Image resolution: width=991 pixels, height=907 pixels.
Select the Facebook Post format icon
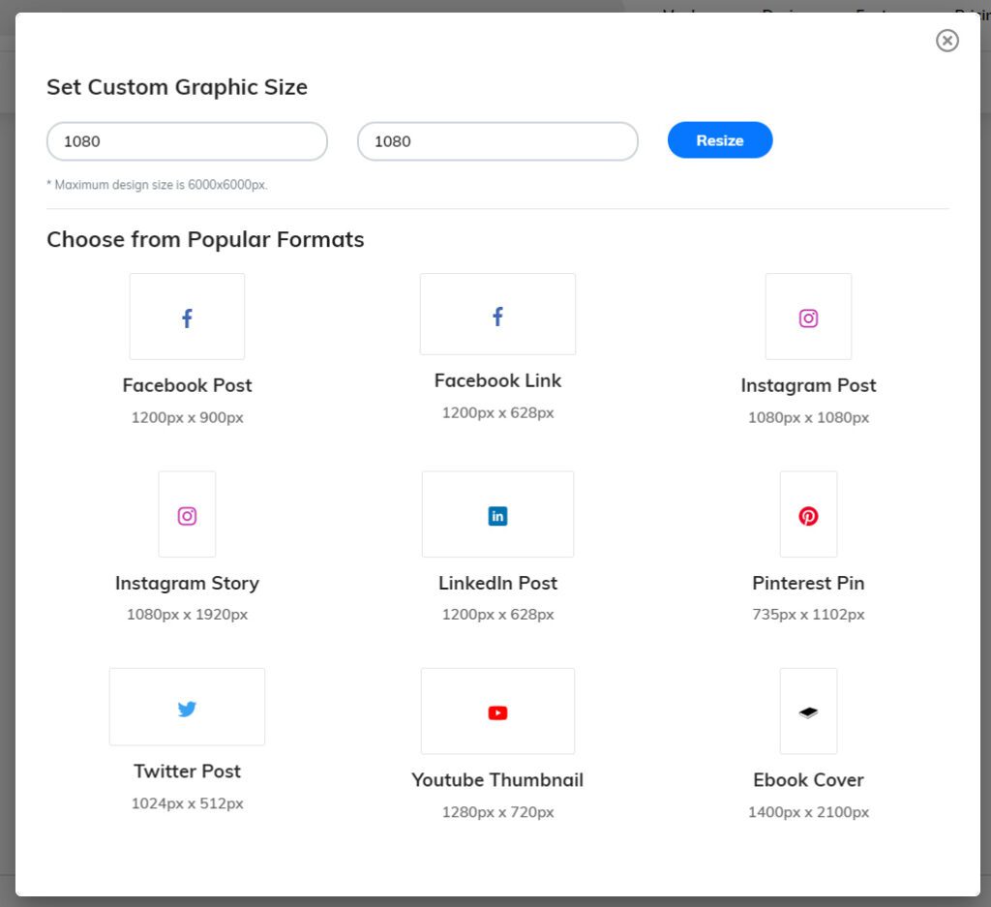point(187,317)
